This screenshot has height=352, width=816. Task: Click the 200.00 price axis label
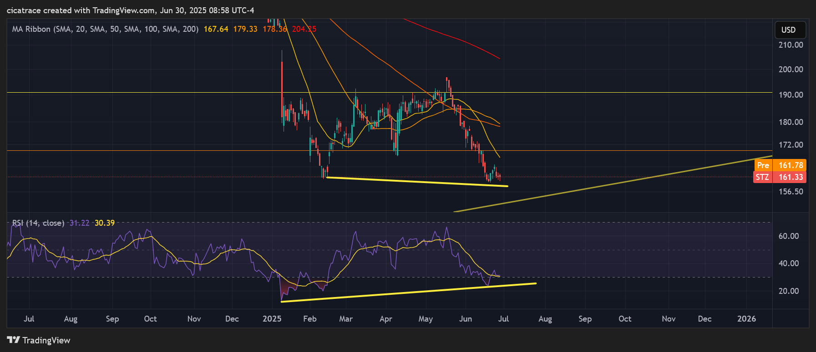pyautogui.click(x=791, y=69)
